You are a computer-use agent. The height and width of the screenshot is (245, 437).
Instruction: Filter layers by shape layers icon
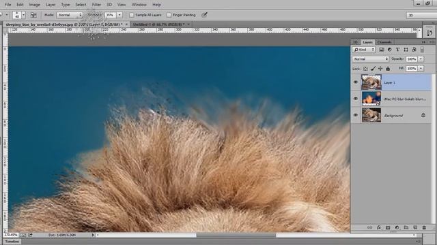pos(406,50)
